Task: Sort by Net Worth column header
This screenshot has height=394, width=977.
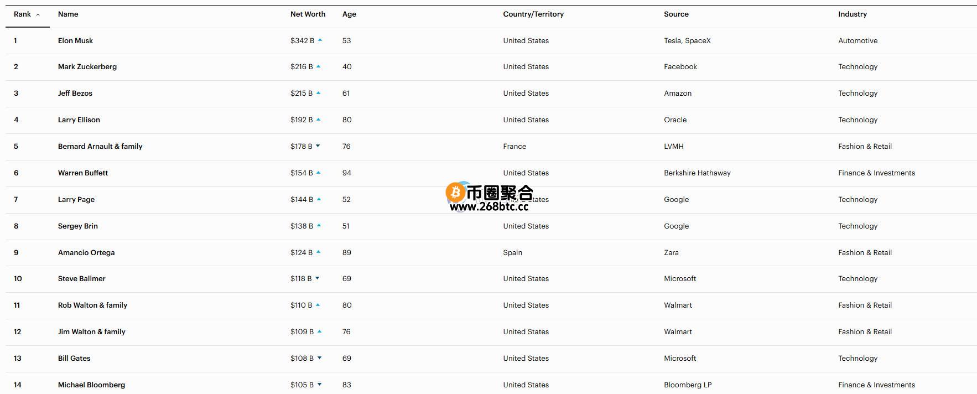Action: coord(308,14)
